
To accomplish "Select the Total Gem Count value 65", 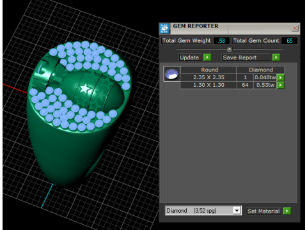I will coord(289,41).
